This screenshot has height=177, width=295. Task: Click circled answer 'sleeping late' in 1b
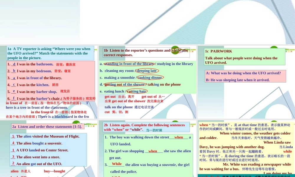tap(147, 71)
